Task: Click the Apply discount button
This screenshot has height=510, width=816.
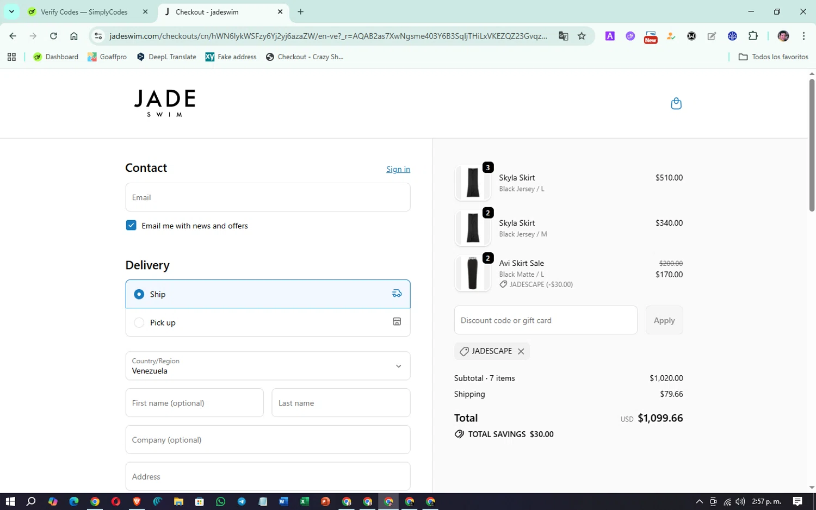Action: (x=664, y=320)
